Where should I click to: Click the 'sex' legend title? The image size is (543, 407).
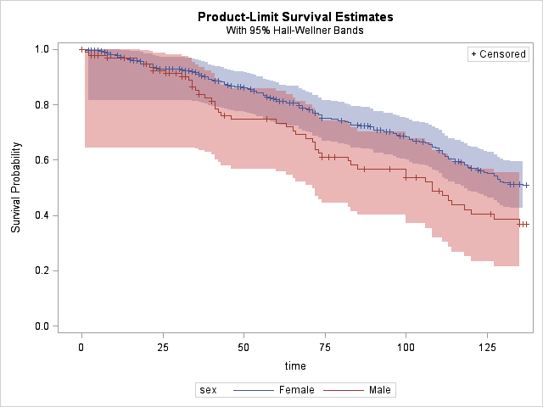pyautogui.click(x=207, y=390)
